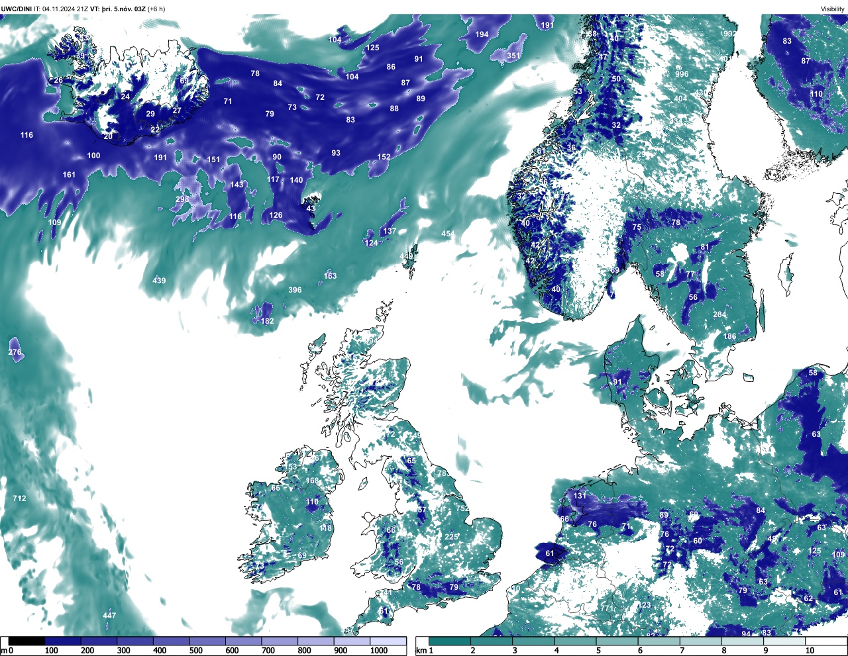
Task: Click the visibility value 168 in Ireland
Action: (312, 481)
